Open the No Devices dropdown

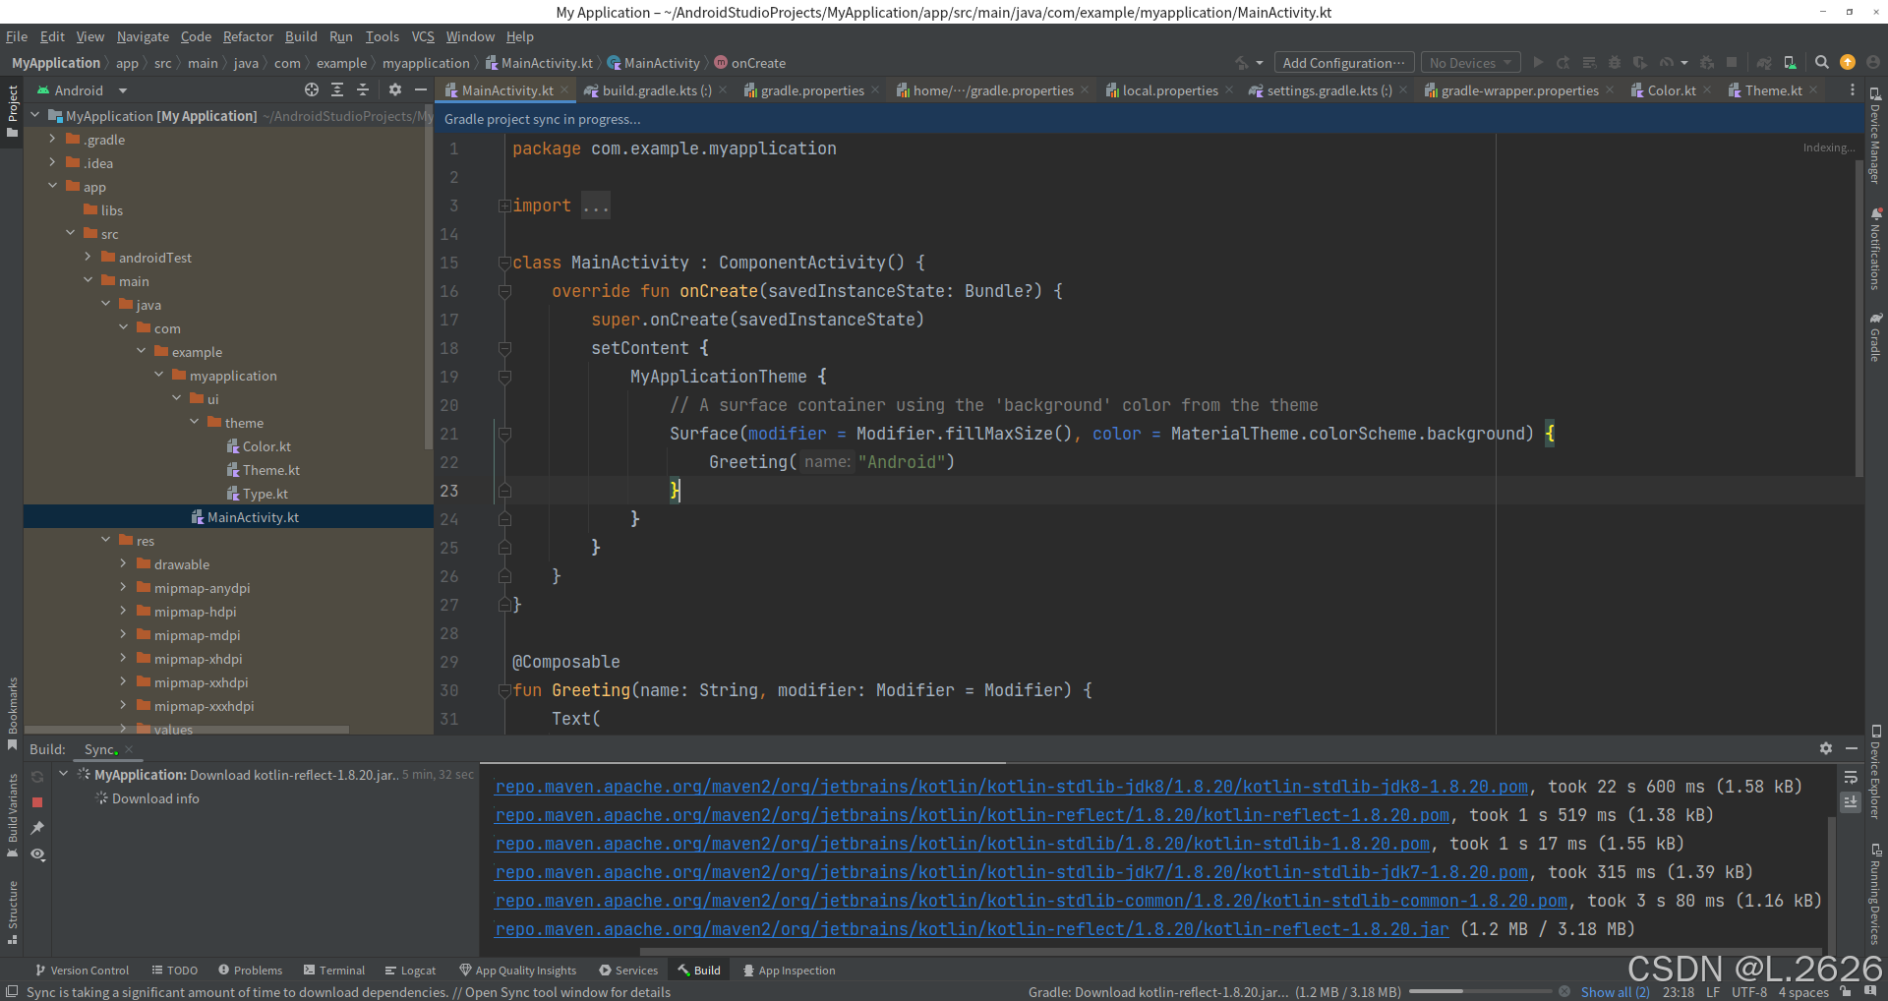pos(1469,62)
